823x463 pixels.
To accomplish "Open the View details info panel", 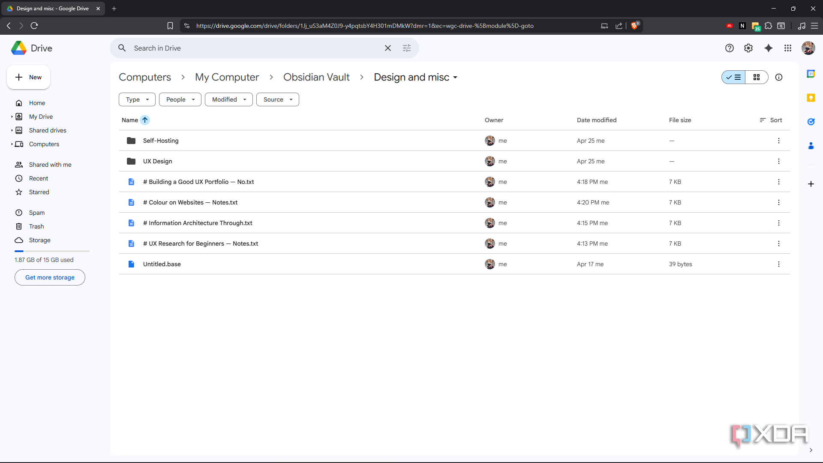I will click(779, 77).
